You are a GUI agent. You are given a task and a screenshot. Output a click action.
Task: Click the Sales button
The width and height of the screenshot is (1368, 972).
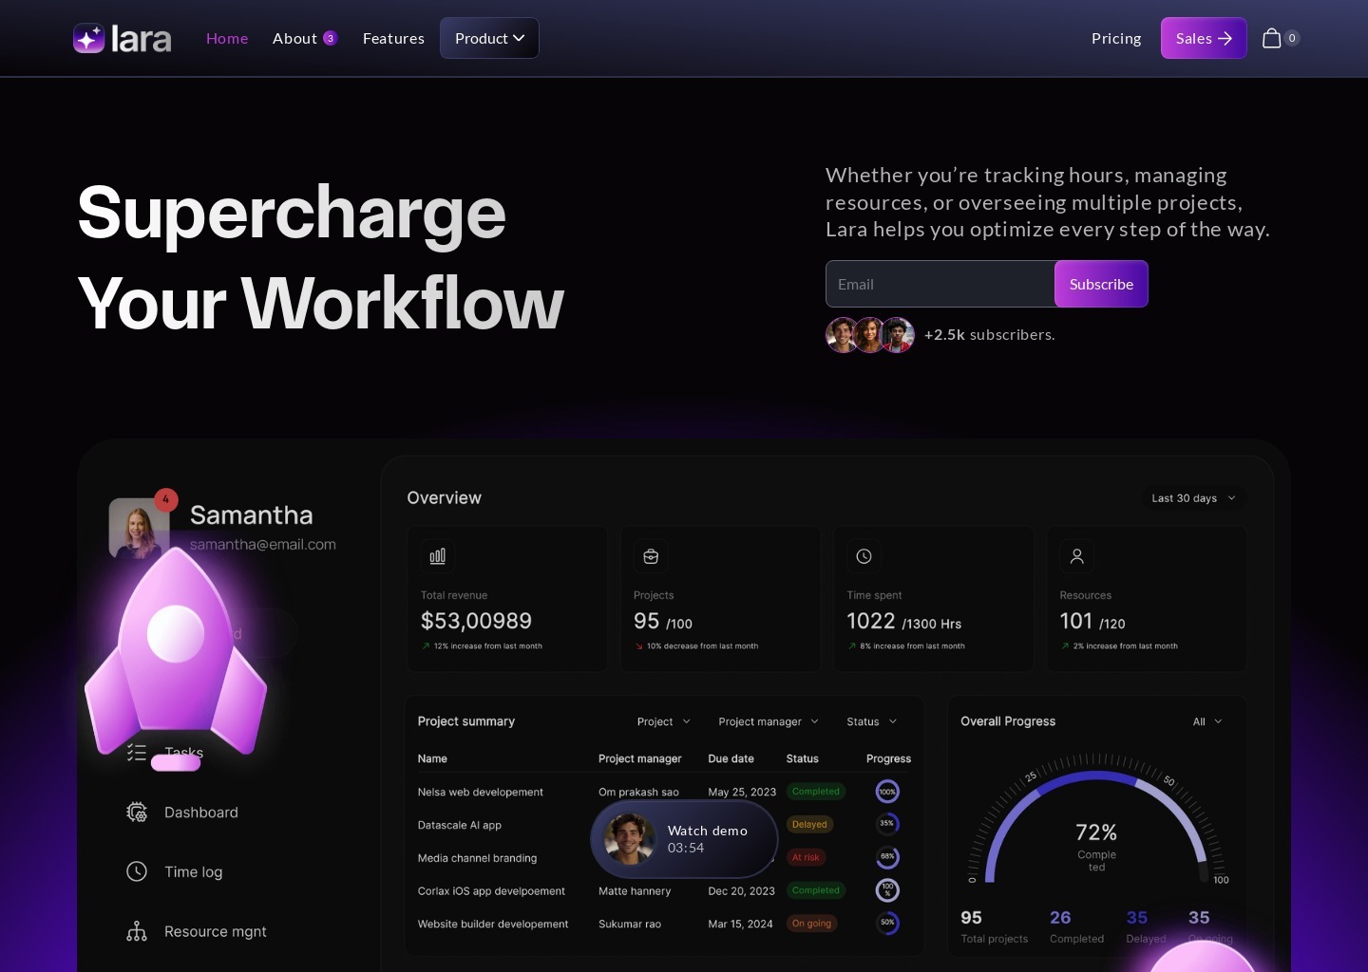coord(1204,38)
